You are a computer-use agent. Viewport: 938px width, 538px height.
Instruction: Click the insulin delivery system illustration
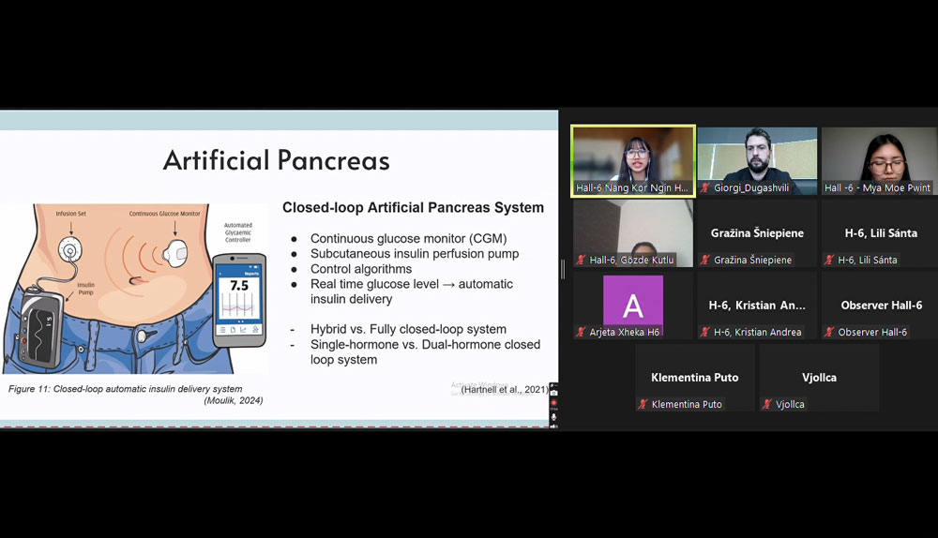pyautogui.click(x=134, y=286)
